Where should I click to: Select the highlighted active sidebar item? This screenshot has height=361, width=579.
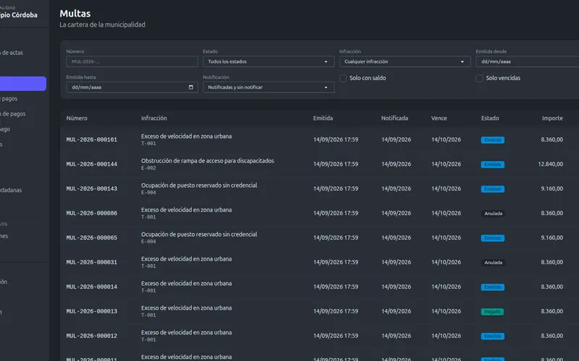(x=23, y=84)
